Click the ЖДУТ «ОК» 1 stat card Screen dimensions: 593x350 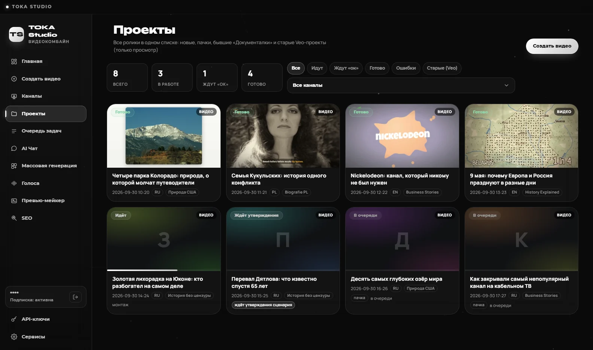(x=217, y=77)
